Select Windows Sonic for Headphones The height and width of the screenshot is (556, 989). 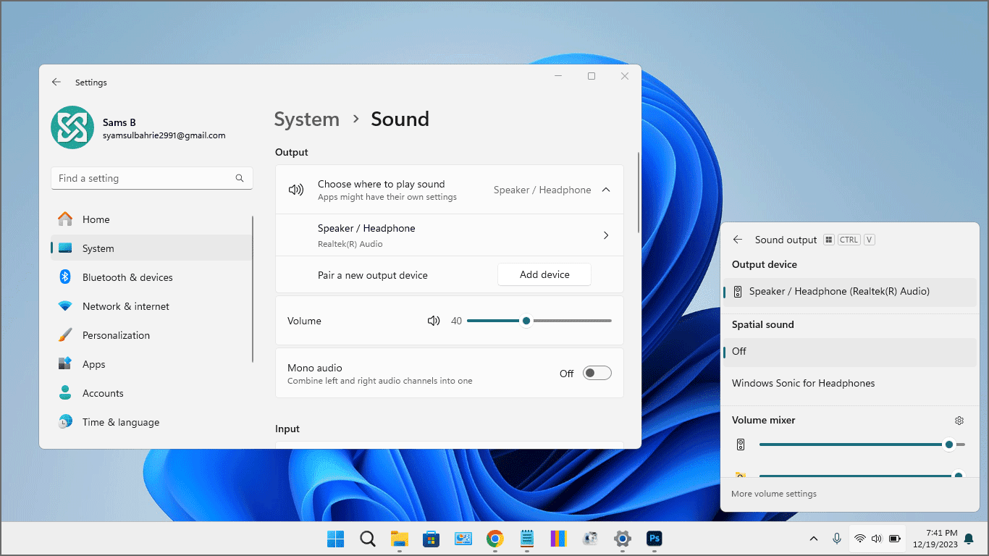click(850, 383)
